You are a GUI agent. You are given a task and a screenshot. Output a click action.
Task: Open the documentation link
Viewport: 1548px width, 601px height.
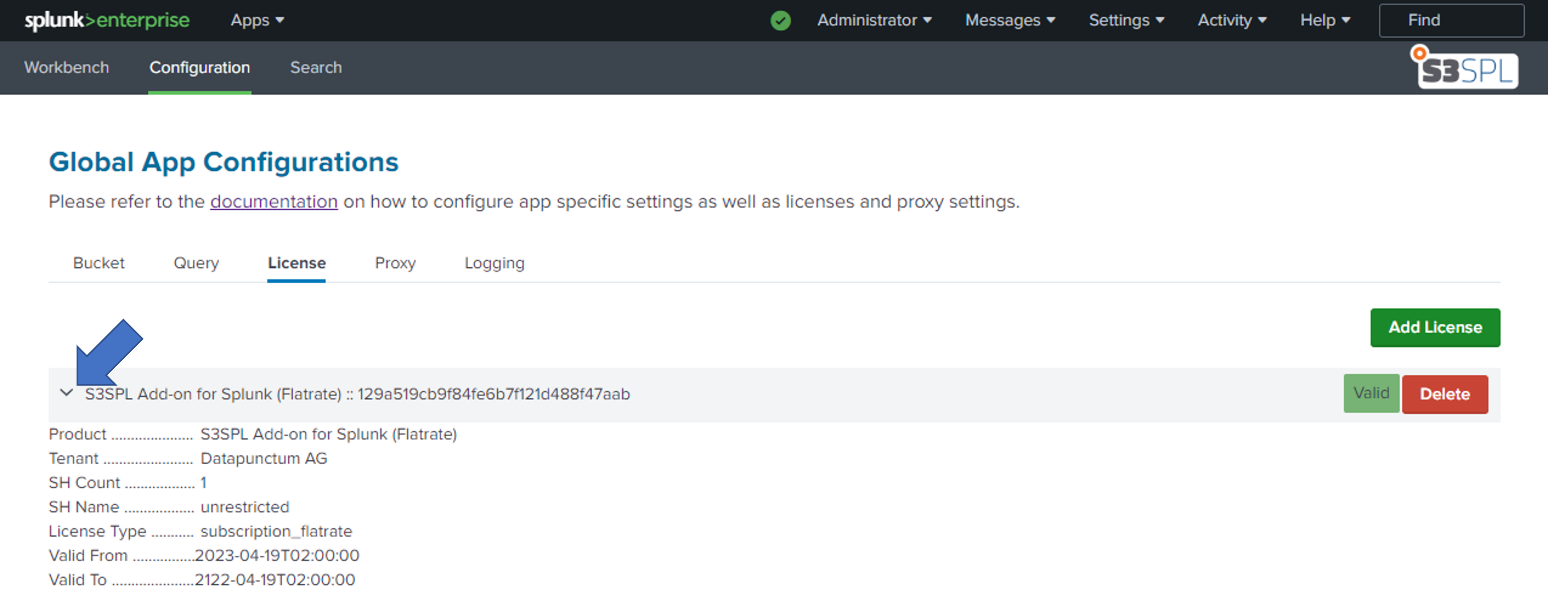click(274, 202)
